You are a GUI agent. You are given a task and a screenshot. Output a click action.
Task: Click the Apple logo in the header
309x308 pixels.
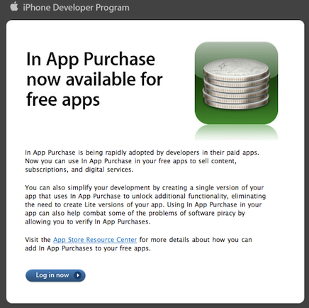click(14, 6)
